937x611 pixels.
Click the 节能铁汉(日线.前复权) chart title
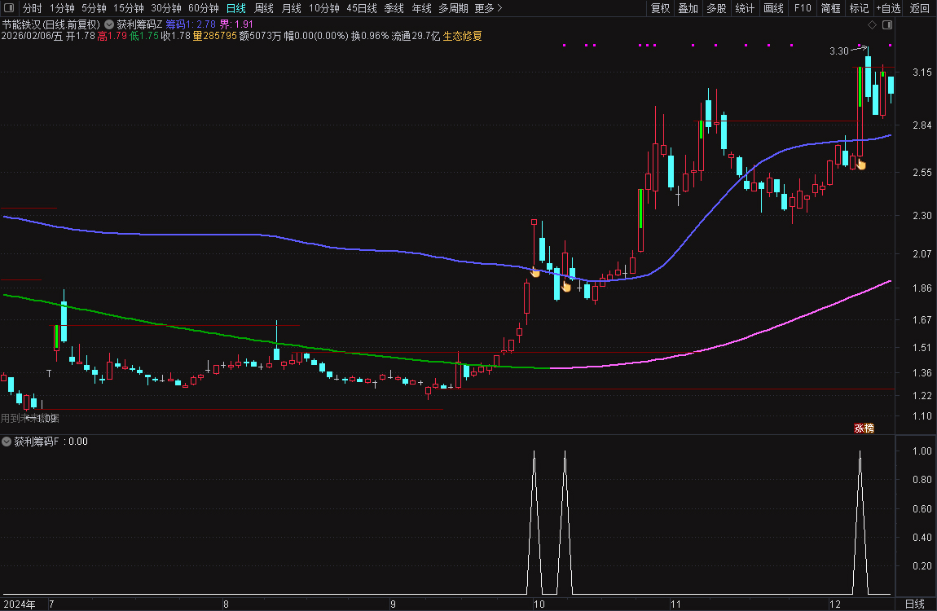(x=51, y=24)
